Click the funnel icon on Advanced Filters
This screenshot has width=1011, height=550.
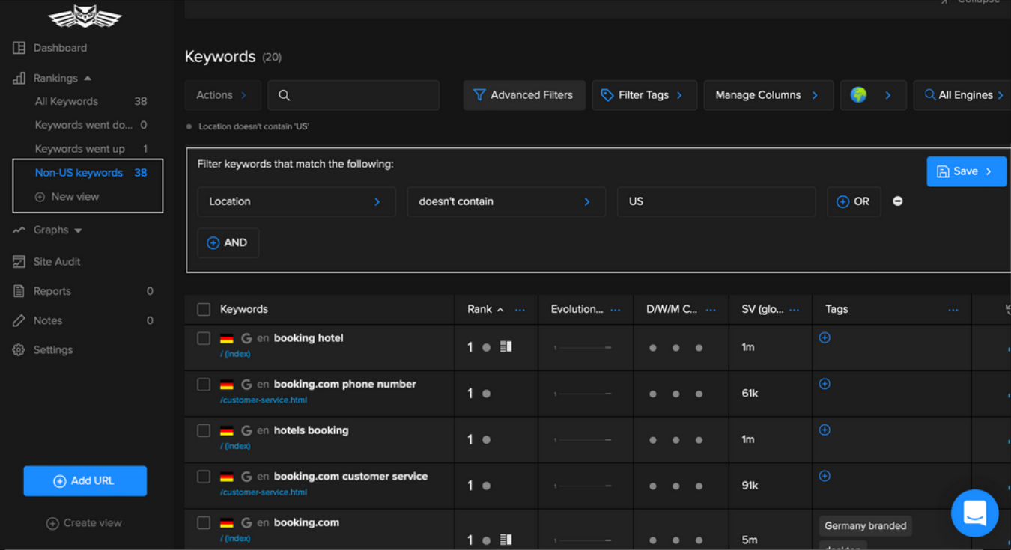(x=479, y=95)
